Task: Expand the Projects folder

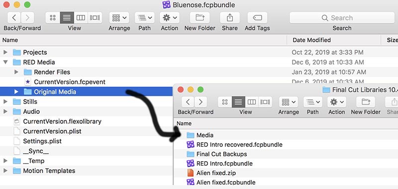Action: (5, 52)
